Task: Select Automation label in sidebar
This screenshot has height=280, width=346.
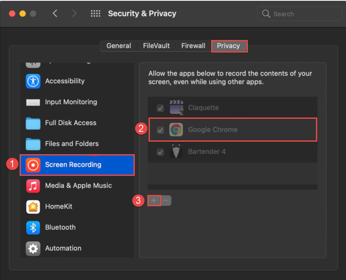Action: click(63, 248)
